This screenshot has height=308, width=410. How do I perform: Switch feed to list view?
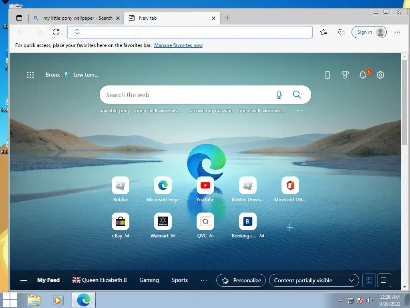[x=384, y=280]
